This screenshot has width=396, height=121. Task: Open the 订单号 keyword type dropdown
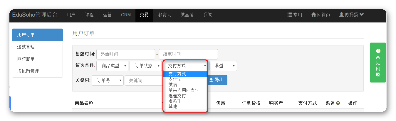[108, 80]
